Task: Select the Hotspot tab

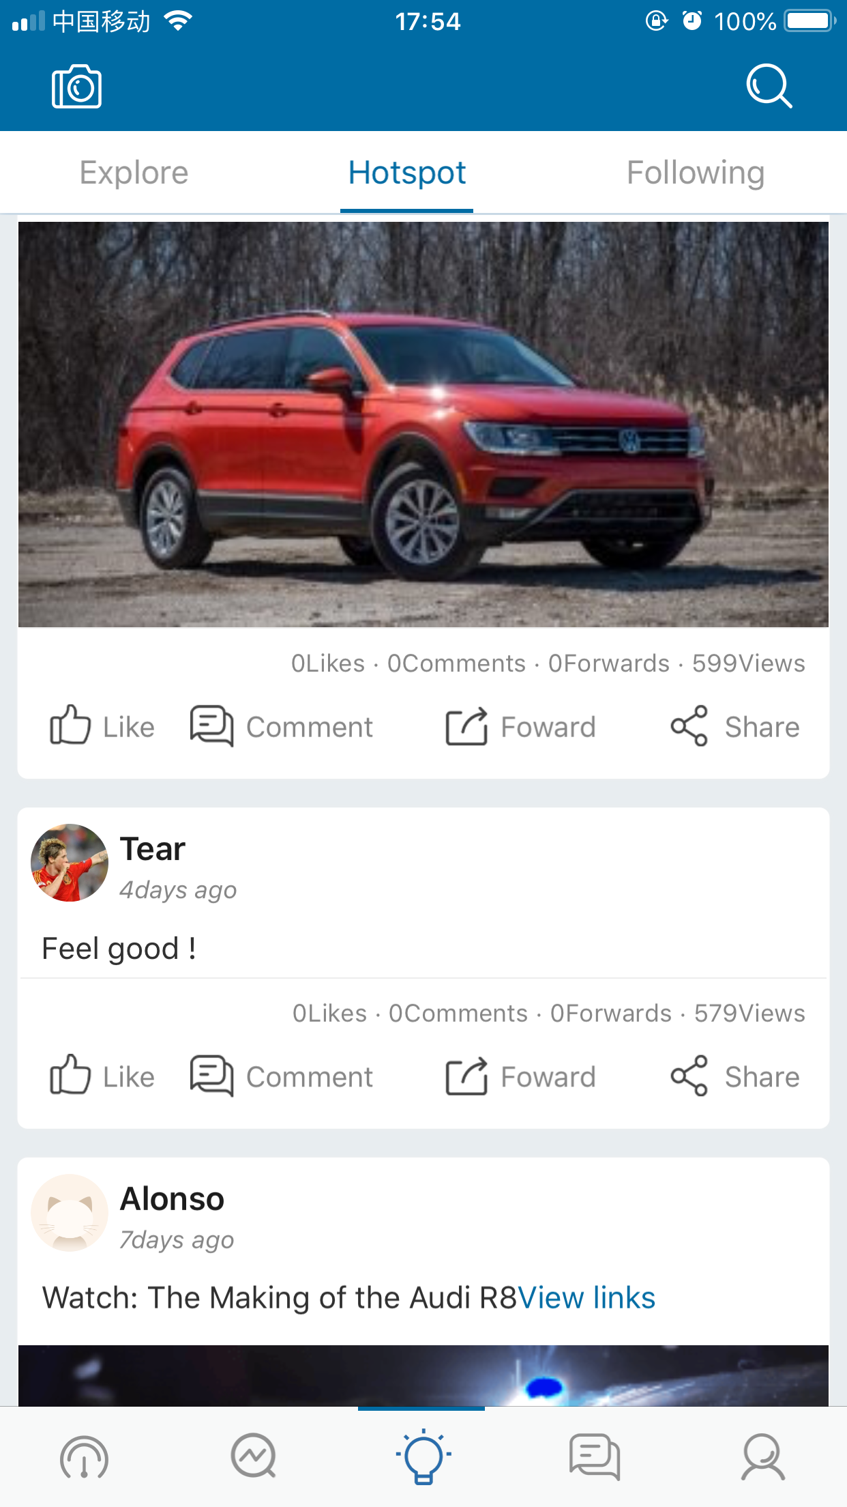Action: (x=407, y=173)
